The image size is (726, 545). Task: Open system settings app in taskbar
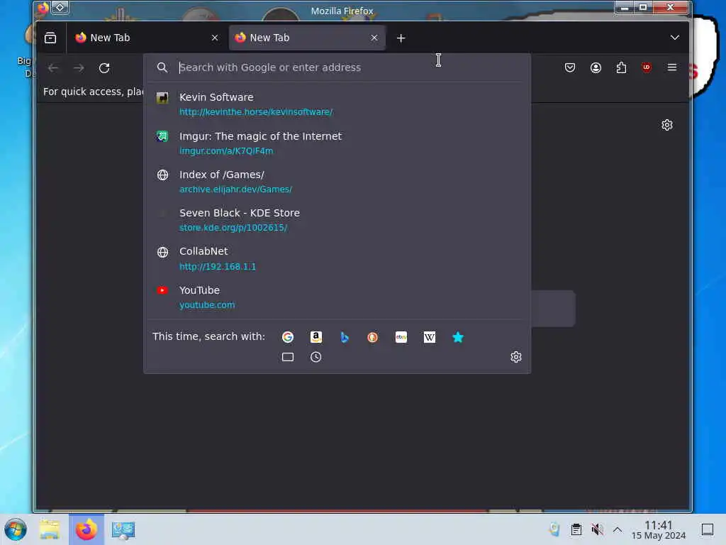123,529
